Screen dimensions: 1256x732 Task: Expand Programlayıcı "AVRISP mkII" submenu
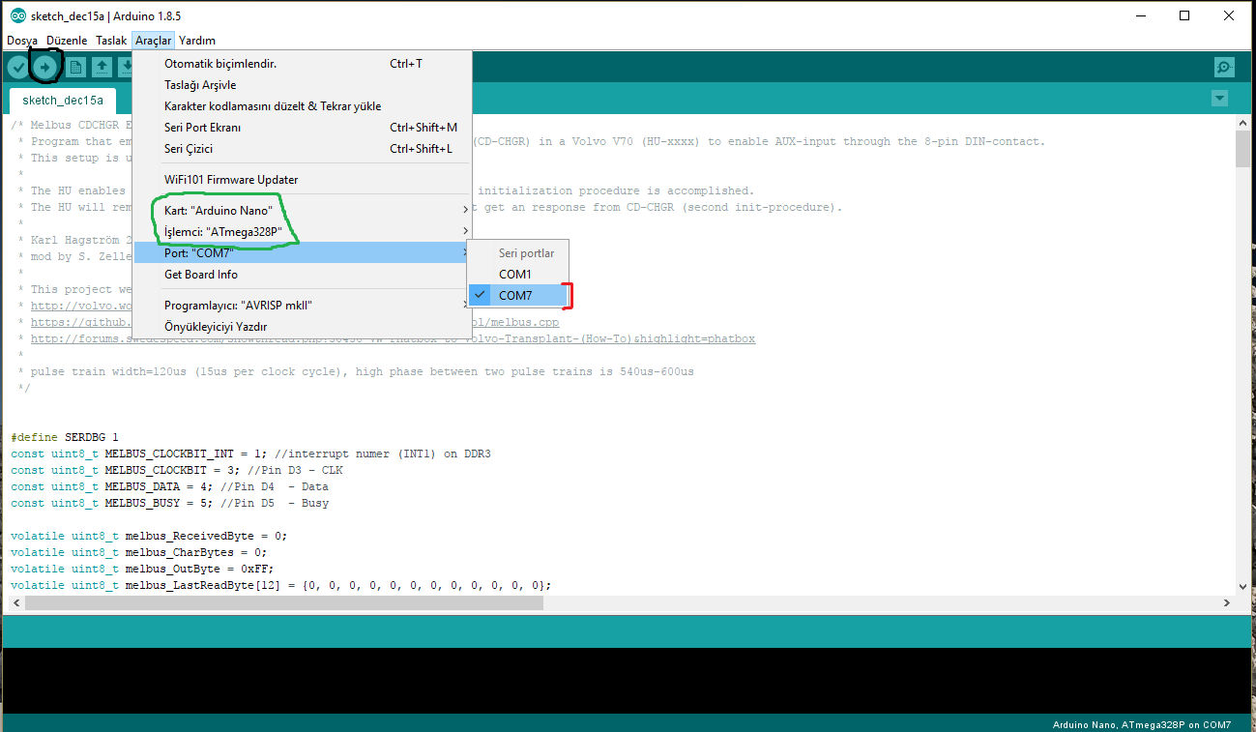(x=302, y=306)
